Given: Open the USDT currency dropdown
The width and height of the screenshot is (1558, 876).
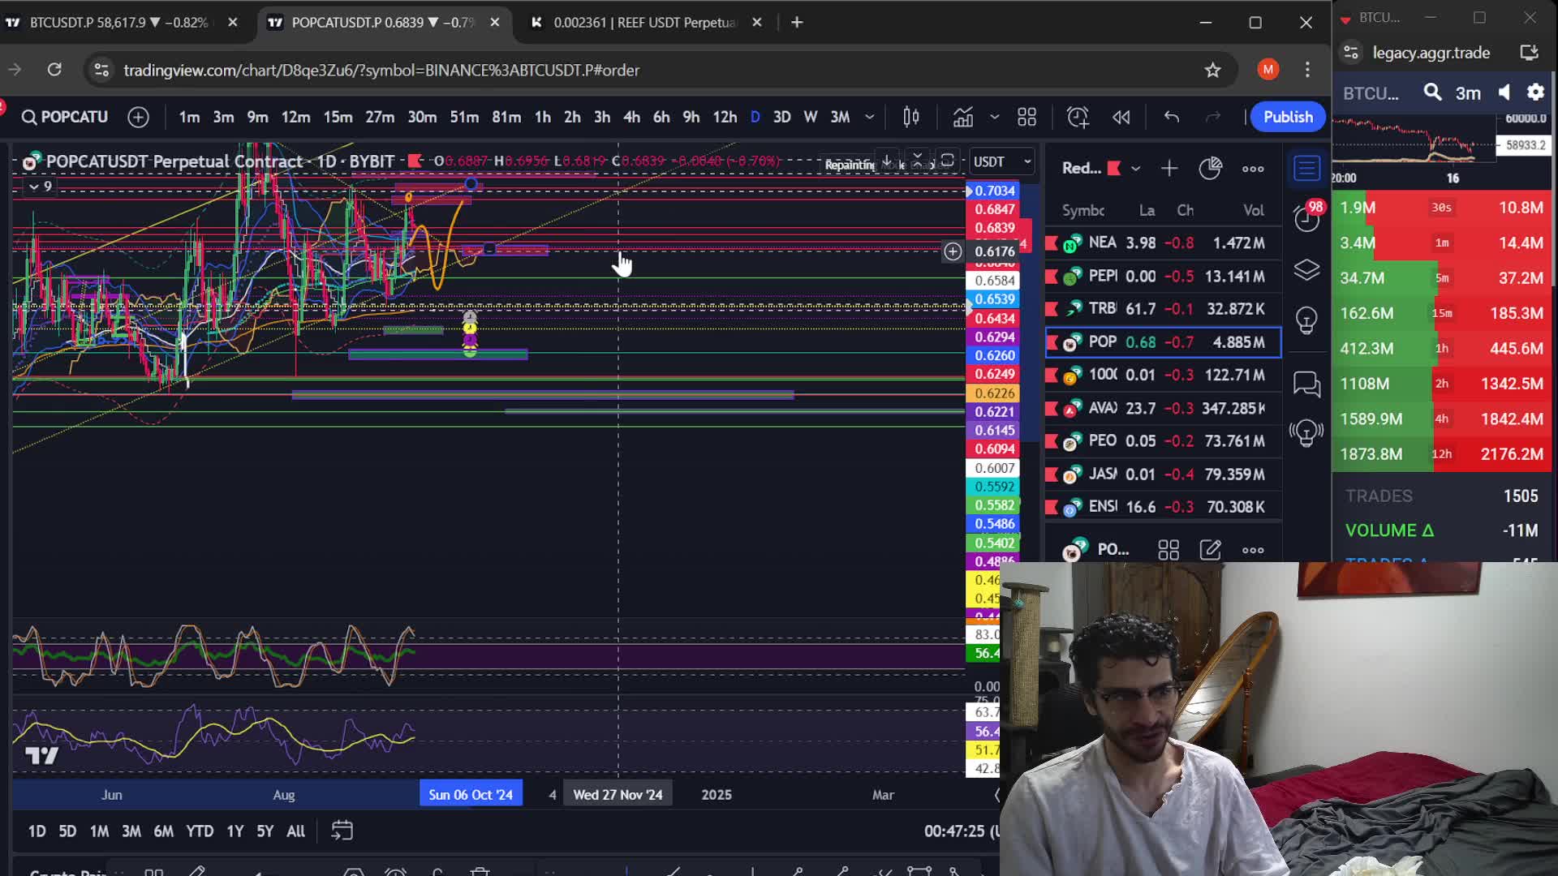Looking at the screenshot, I should pos(1002,161).
